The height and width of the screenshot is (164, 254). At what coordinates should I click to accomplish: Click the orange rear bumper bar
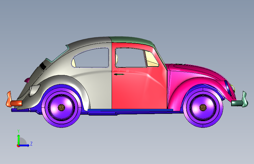pos(16,103)
